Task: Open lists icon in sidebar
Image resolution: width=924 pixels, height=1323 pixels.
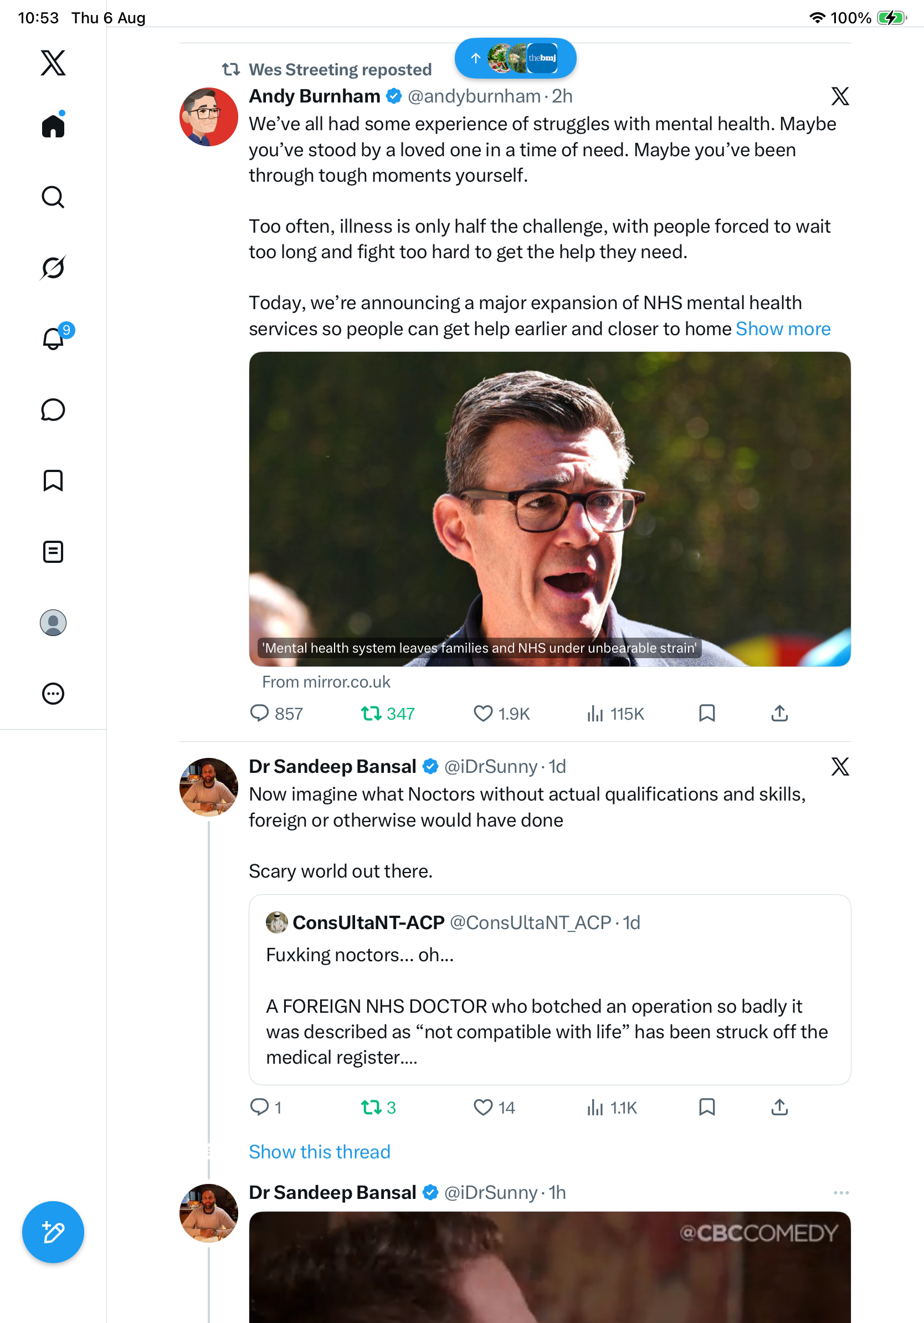Action: (x=53, y=551)
